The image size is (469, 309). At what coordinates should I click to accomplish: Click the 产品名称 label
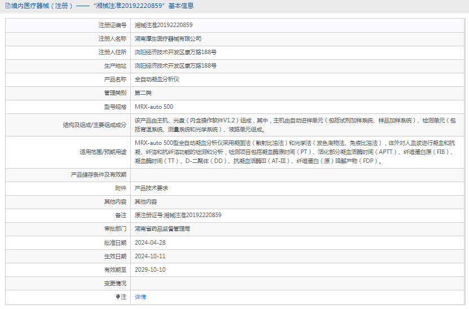click(115, 80)
